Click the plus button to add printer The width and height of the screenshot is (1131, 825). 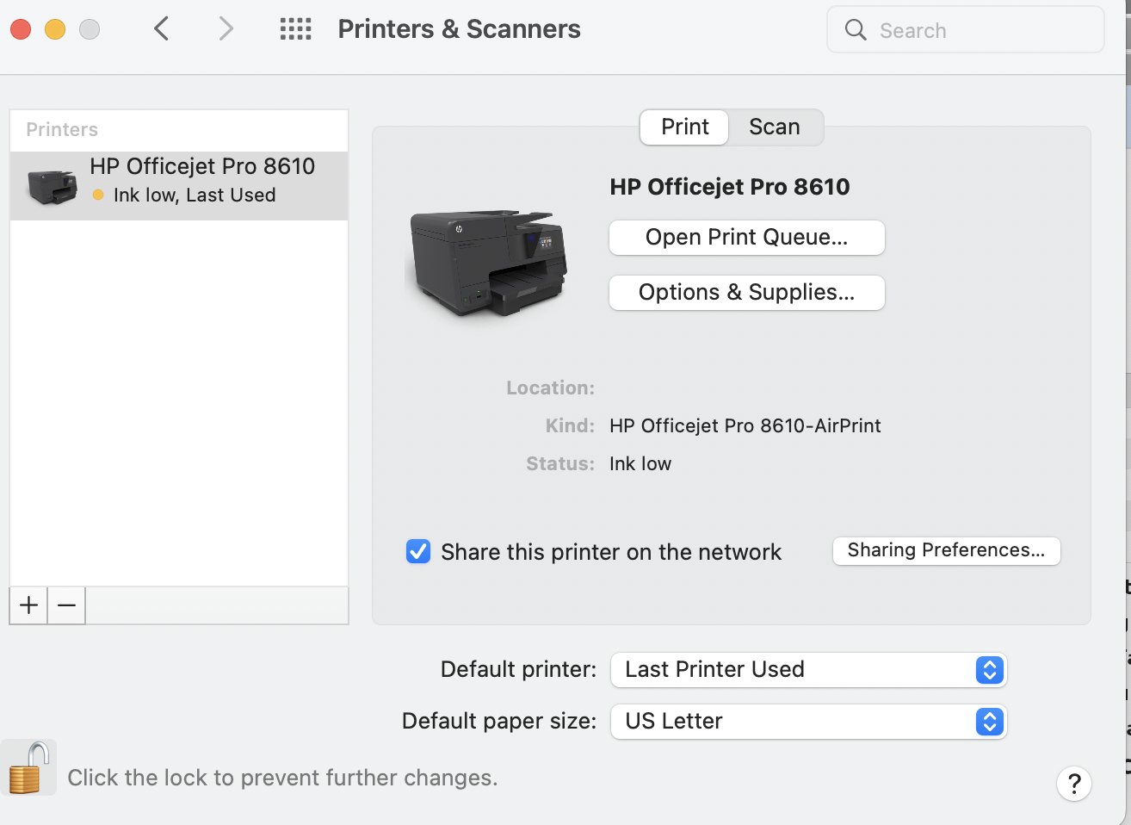click(x=28, y=605)
